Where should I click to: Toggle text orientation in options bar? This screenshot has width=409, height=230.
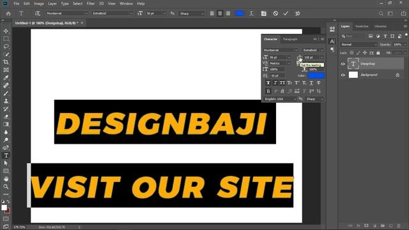pyautogui.click(x=37, y=13)
